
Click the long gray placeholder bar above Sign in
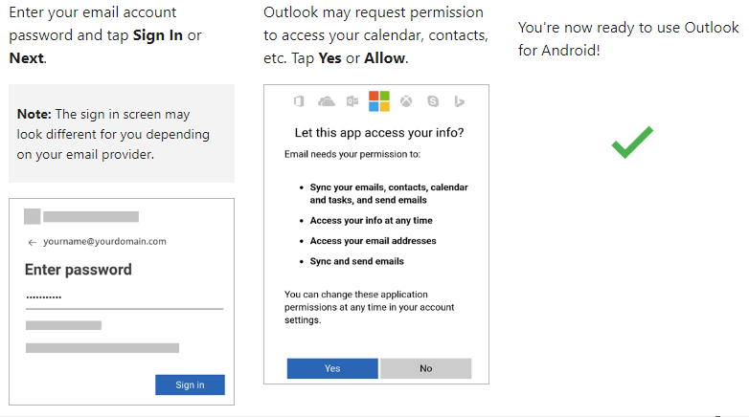(102, 348)
